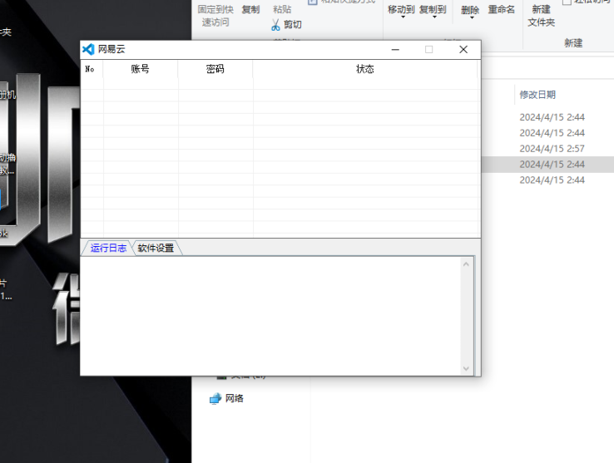This screenshot has width=614, height=463.
Task: Click the 账号 column header
Action: pos(140,69)
